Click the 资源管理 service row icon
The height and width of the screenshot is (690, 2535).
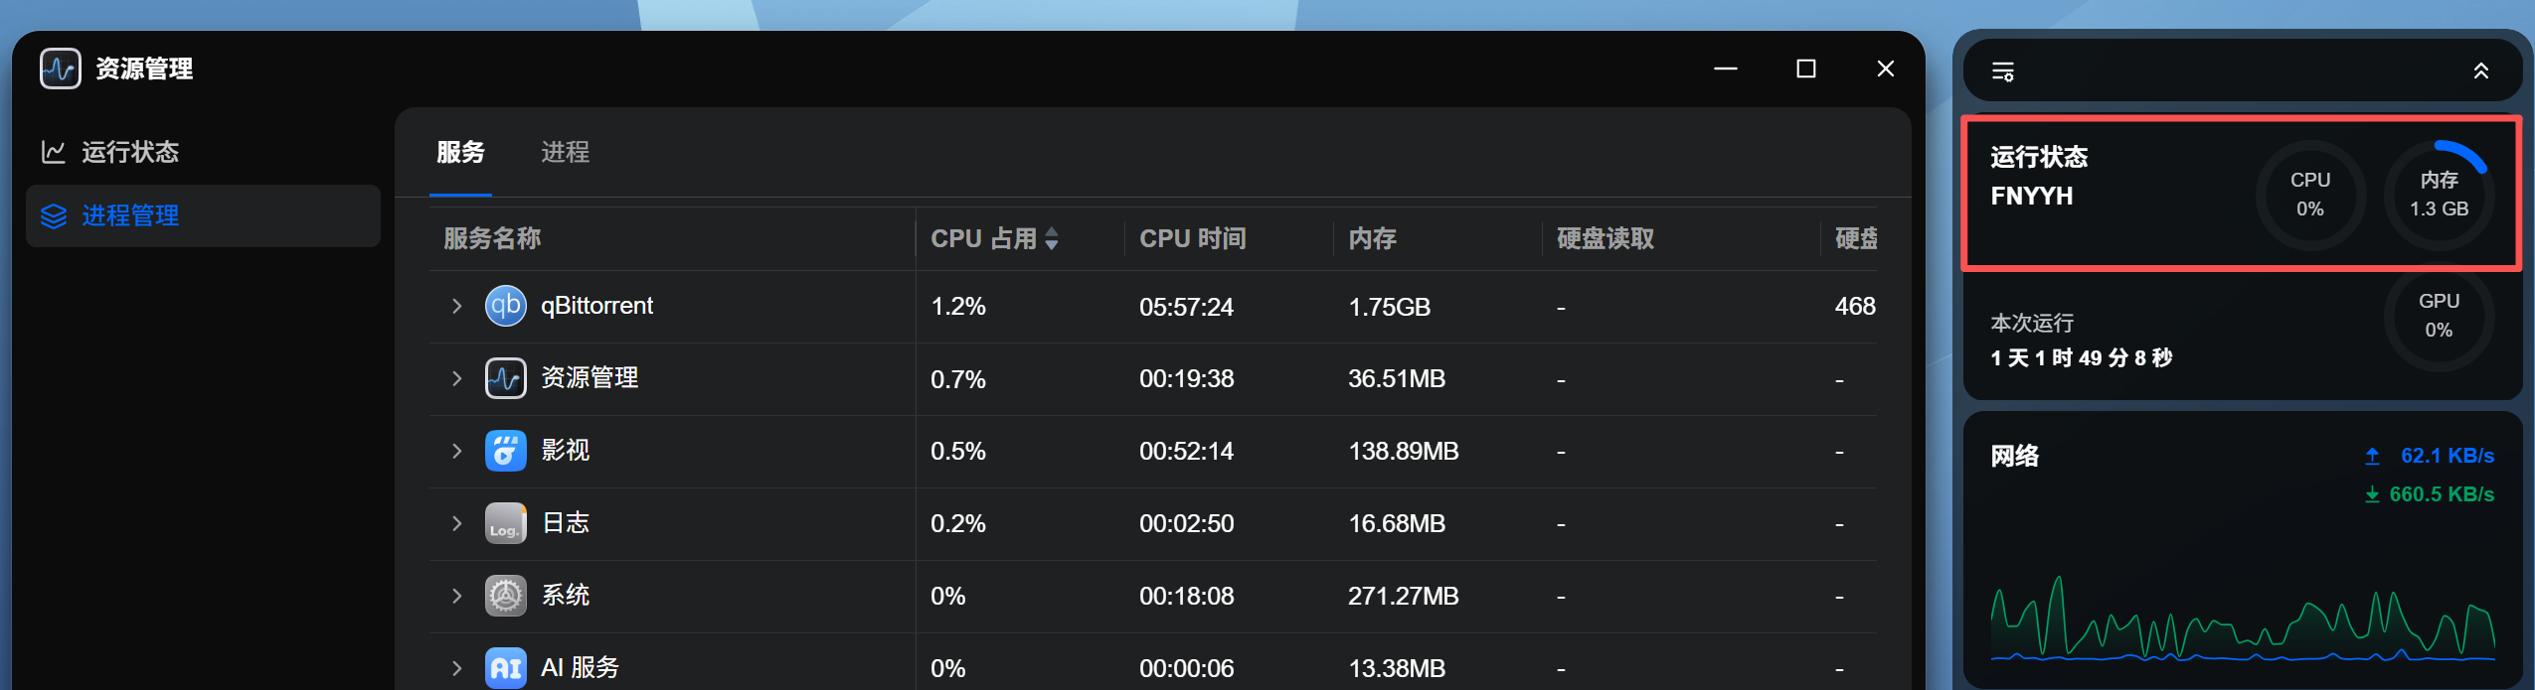point(505,378)
